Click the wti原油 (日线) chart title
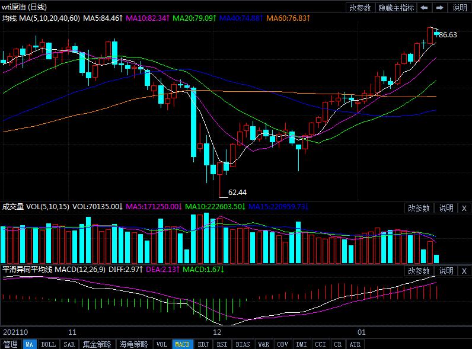 click(24, 7)
